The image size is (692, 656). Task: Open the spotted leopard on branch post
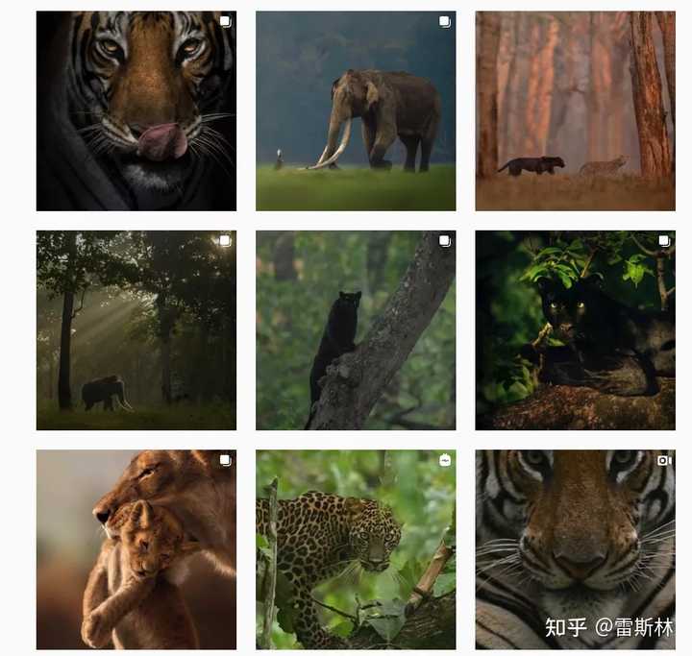point(356,549)
